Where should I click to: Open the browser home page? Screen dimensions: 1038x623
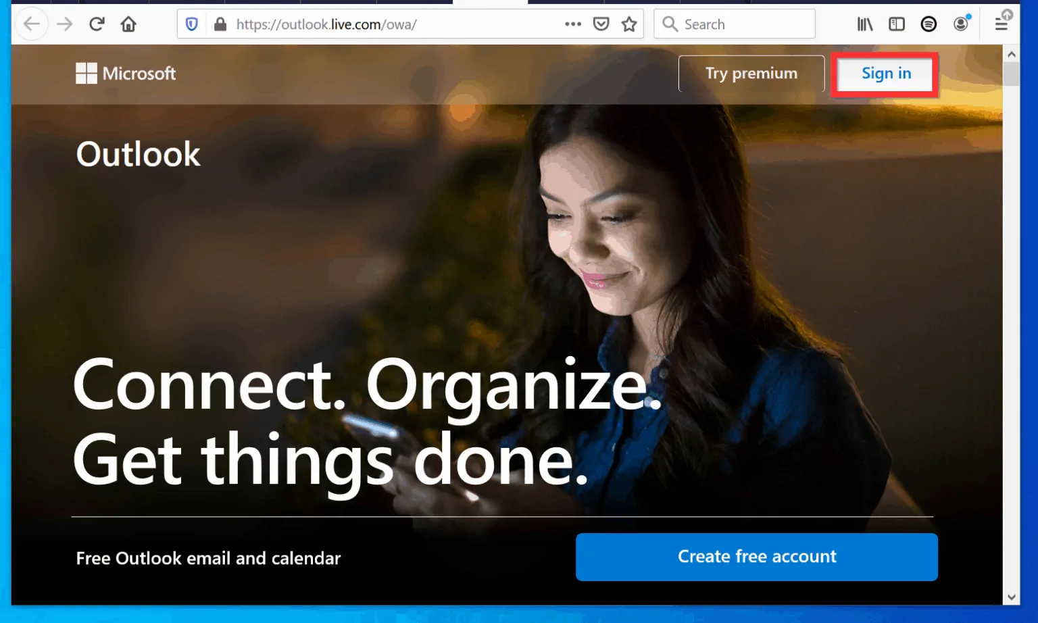point(128,24)
